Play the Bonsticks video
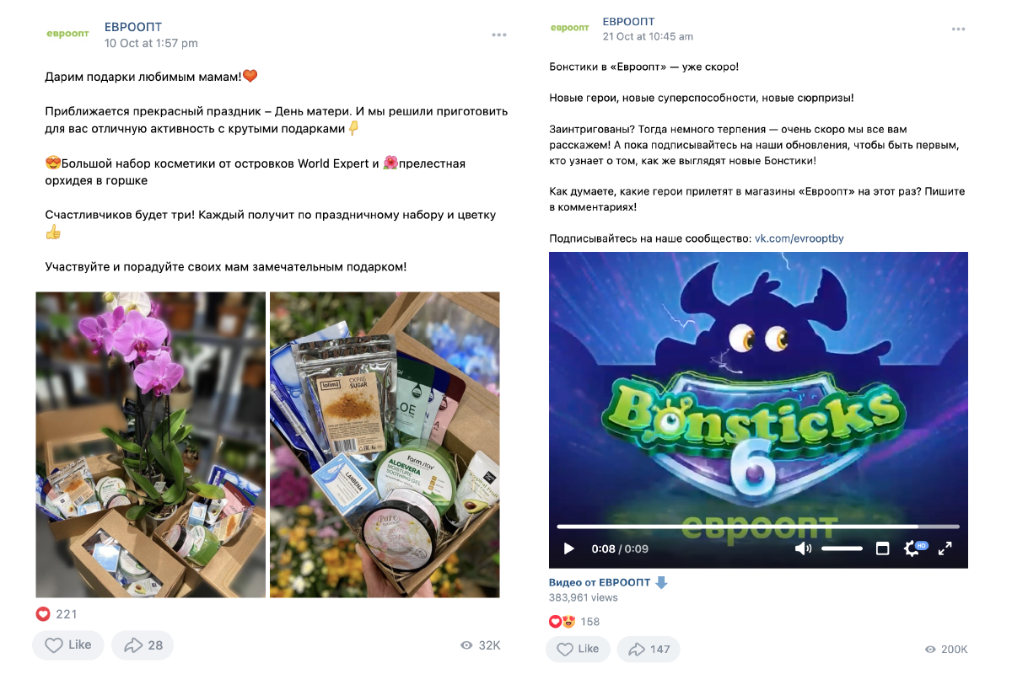The width and height of the screenshot is (1012, 674). tap(568, 548)
